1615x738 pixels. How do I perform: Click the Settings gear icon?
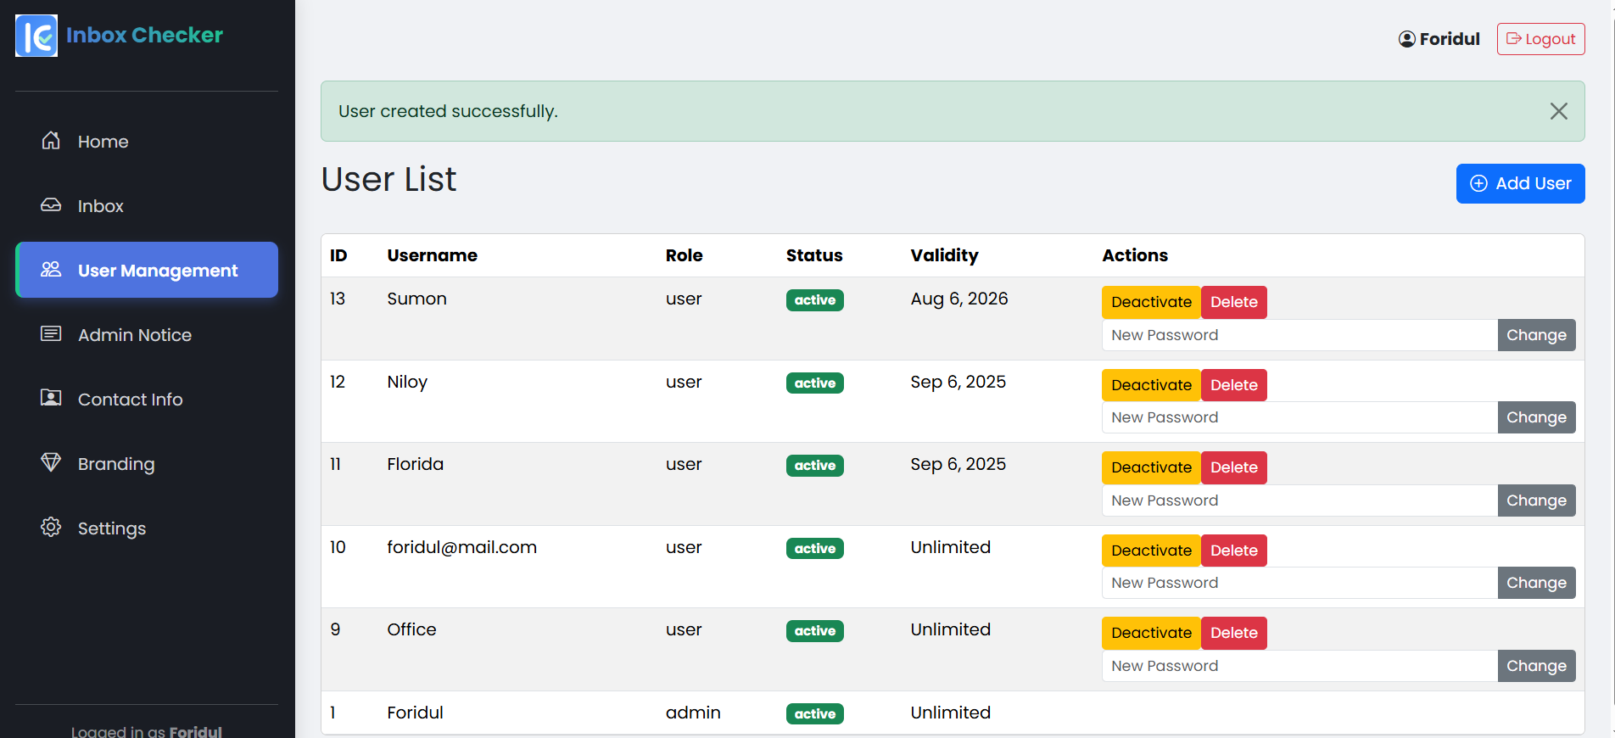51,528
